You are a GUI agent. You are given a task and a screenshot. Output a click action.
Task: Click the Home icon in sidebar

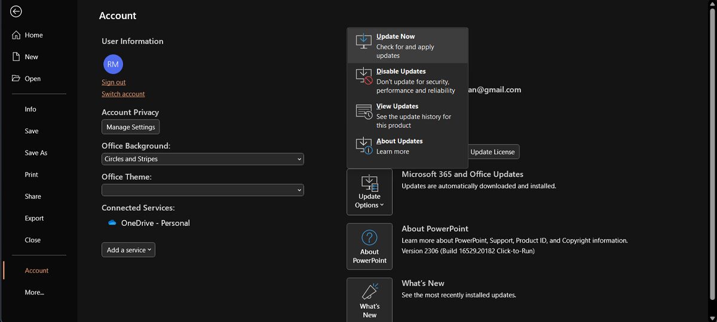coord(17,35)
